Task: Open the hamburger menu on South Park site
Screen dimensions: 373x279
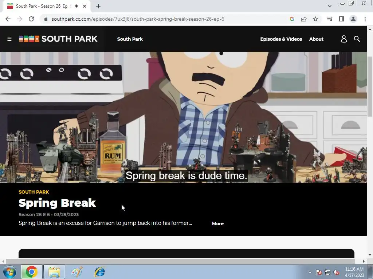Action: [9, 39]
